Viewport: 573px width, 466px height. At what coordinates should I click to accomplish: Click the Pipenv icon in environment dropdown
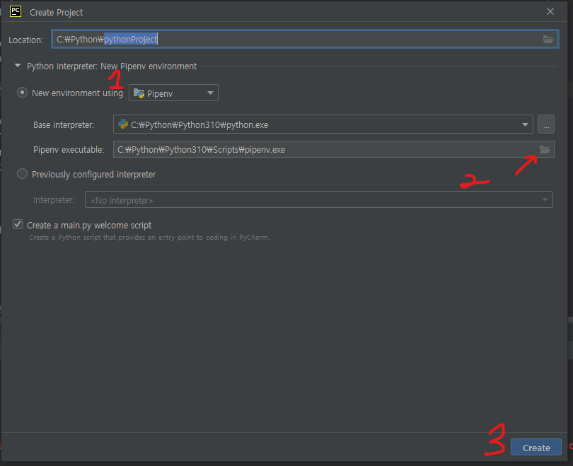(x=139, y=93)
